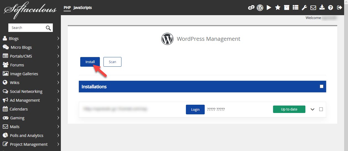
Task: Expand the Social Networking category arrow
Action: [58, 91]
